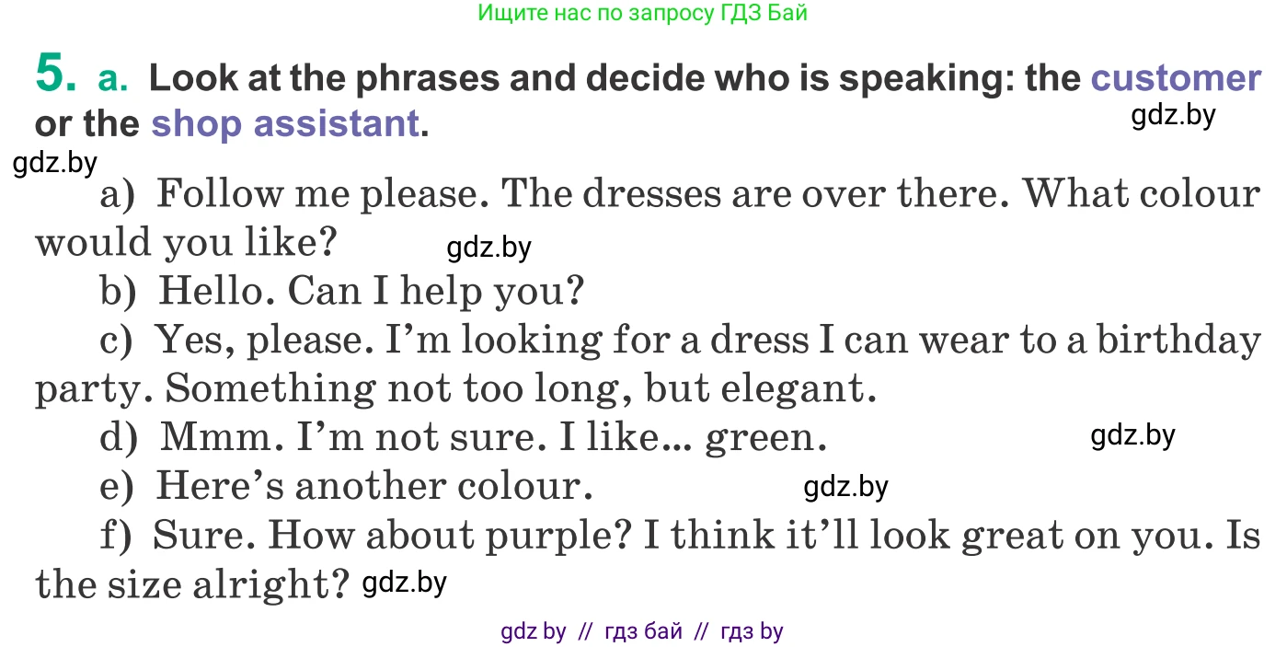Select the phrase "Follow me please."

[325, 194]
